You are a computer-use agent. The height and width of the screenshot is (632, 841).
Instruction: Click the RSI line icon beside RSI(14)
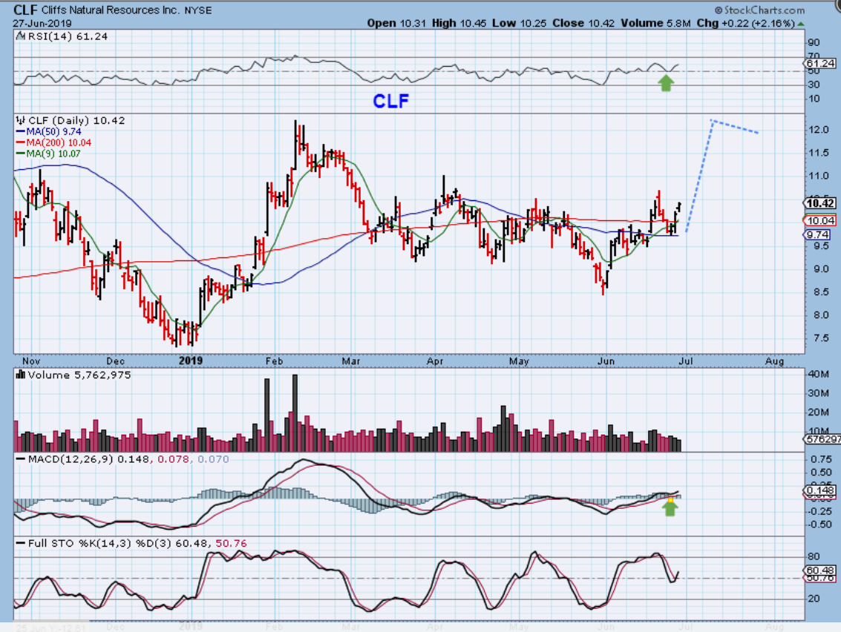(20, 36)
